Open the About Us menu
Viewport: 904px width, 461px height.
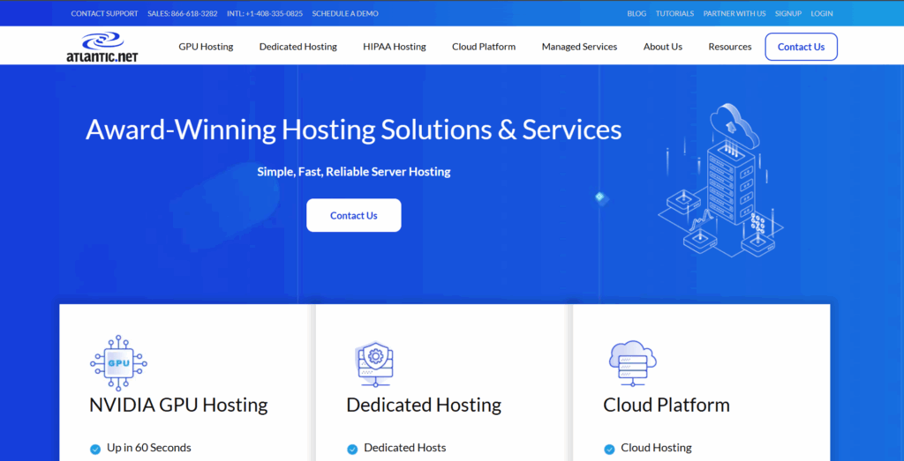click(x=662, y=47)
